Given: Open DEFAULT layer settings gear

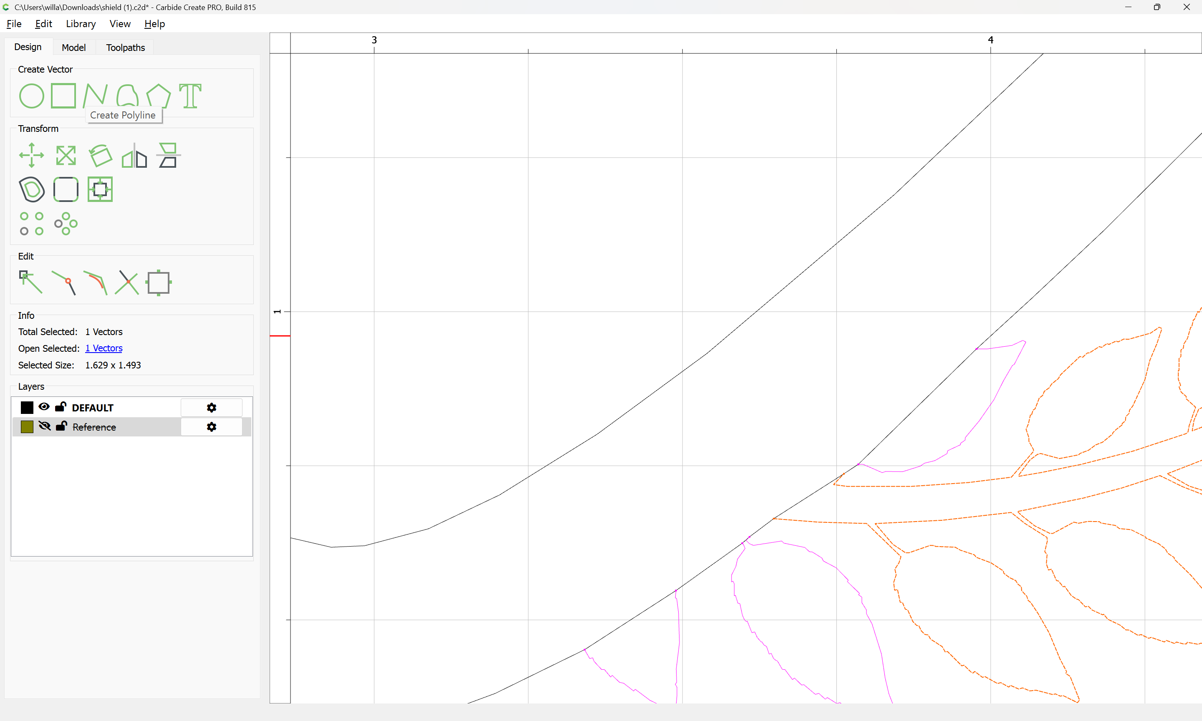Looking at the screenshot, I should (211, 408).
